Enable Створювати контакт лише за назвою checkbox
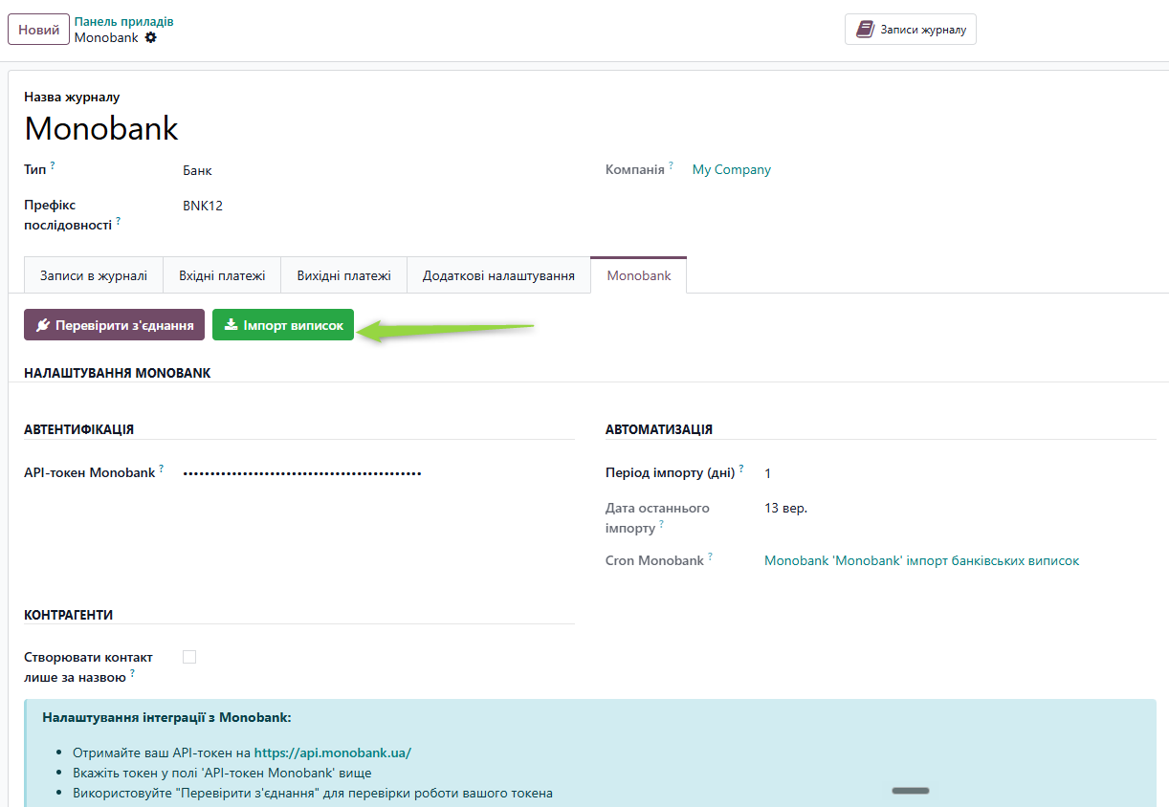The width and height of the screenshot is (1169, 807). pyautogui.click(x=189, y=657)
